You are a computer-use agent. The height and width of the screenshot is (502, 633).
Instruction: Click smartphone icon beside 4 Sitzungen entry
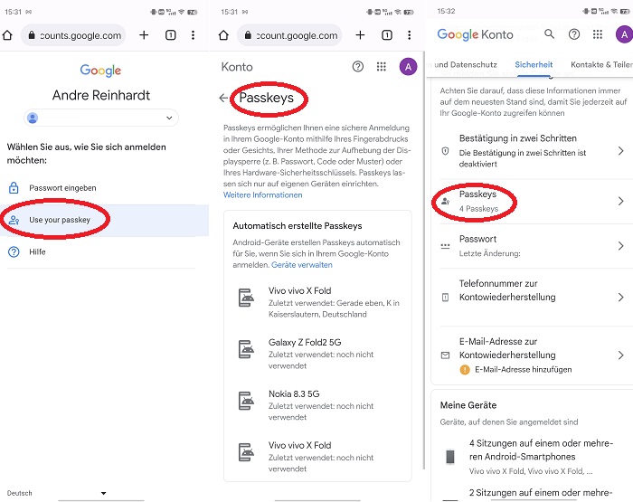pyautogui.click(x=450, y=457)
